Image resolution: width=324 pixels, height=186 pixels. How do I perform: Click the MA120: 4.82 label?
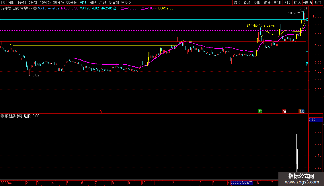coord(89,8)
